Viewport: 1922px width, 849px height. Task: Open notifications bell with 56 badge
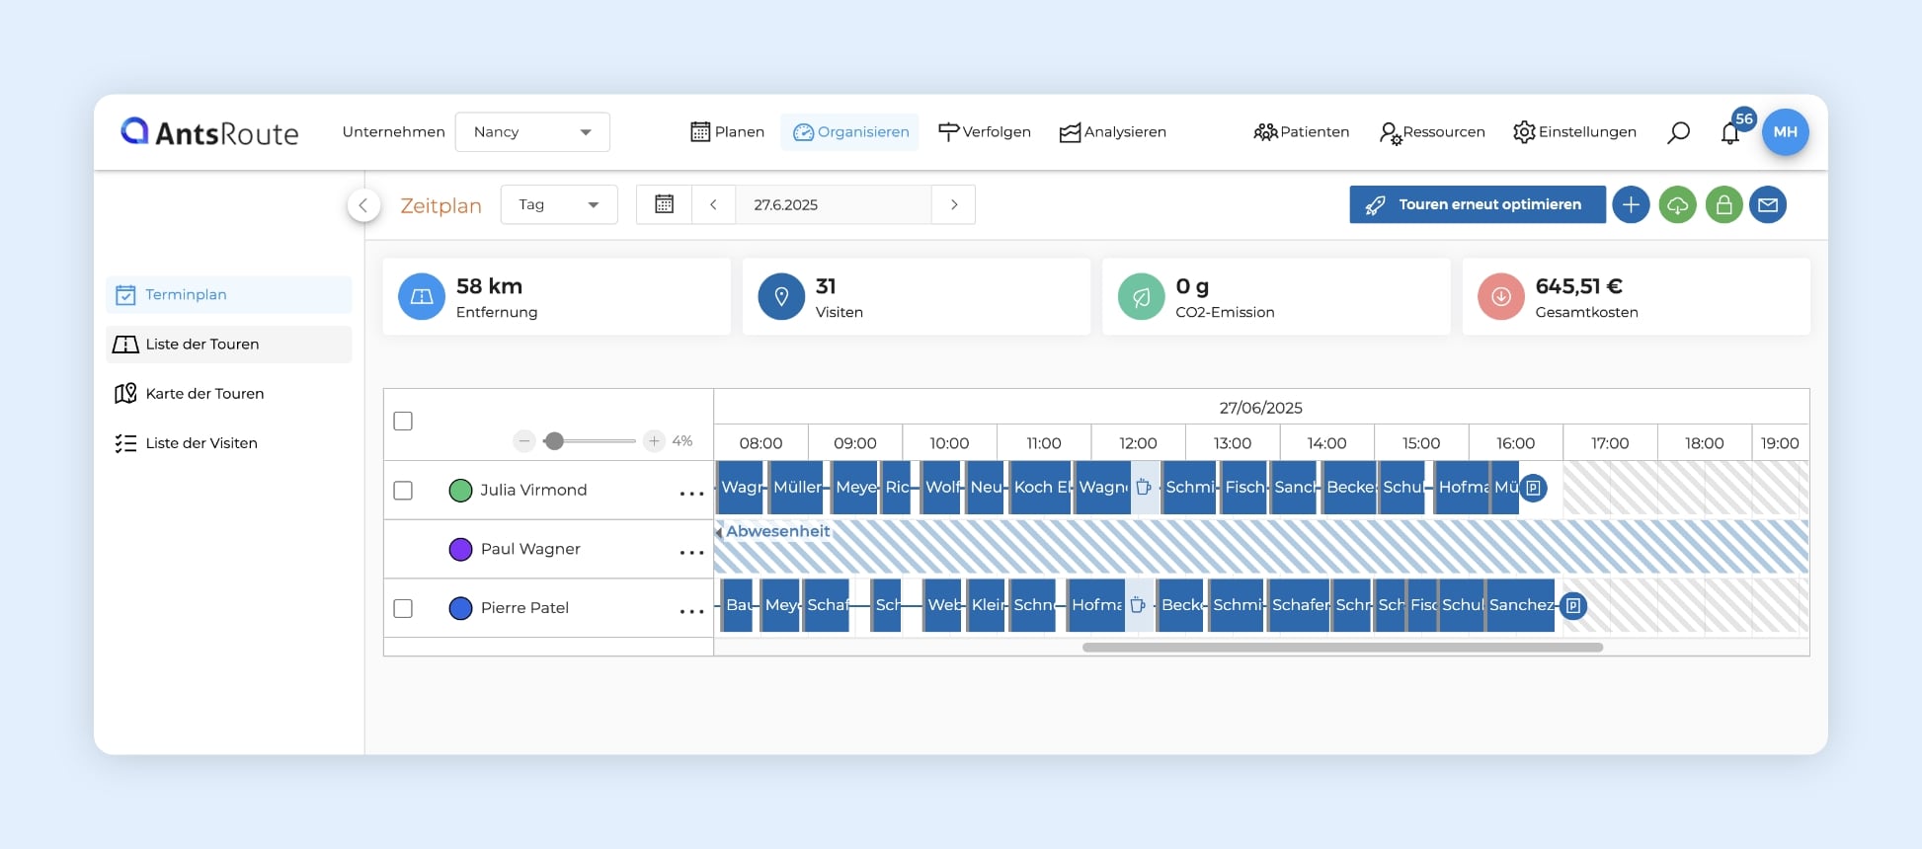click(x=1730, y=133)
